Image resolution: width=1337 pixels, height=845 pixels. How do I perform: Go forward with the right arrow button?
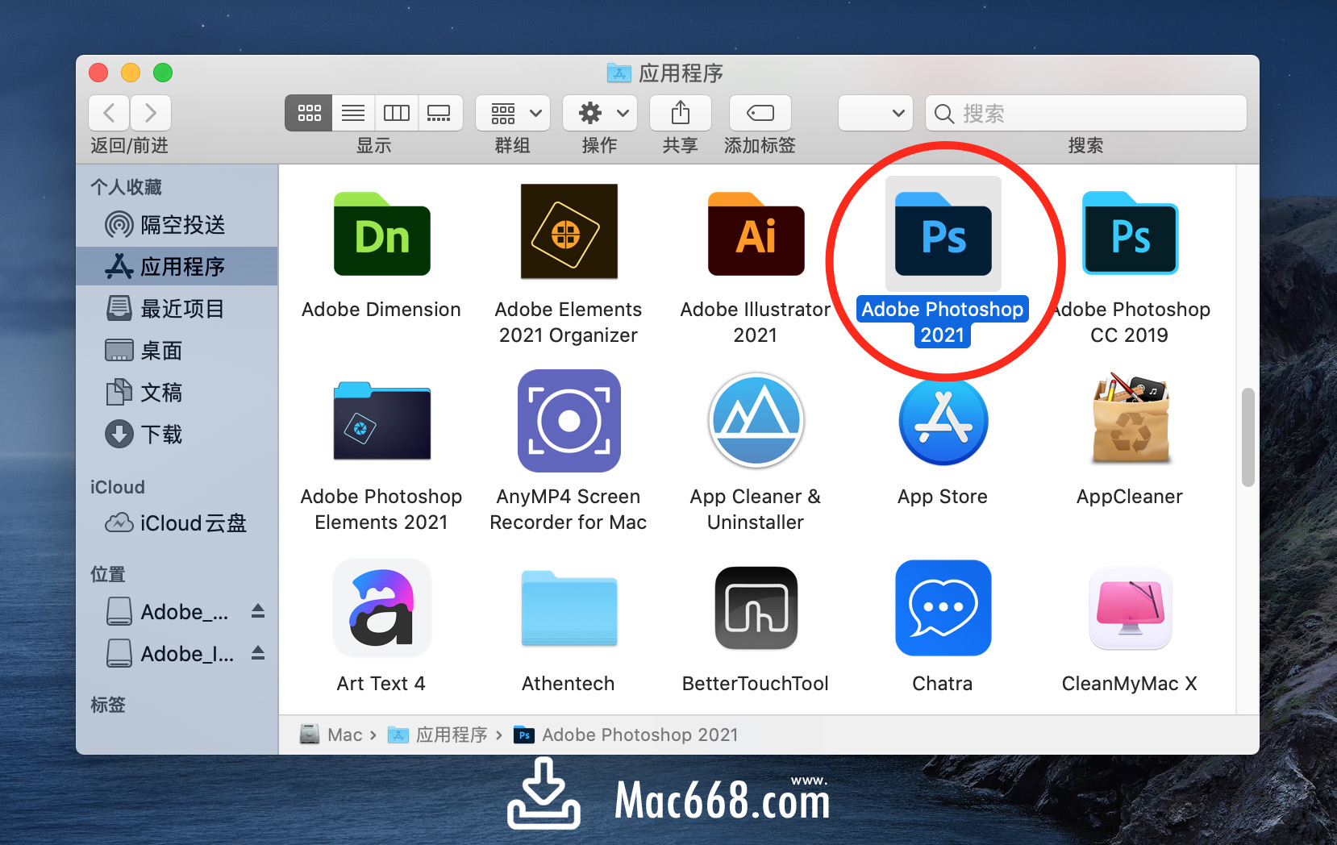tap(150, 113)
